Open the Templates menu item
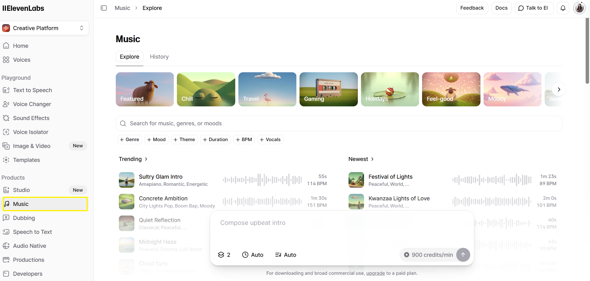The height and width of the screenshot is (281, 590). [26, 160]
